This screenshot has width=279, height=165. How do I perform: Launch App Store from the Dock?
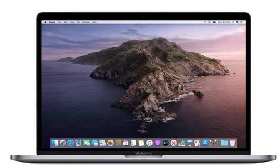(205, 143)
